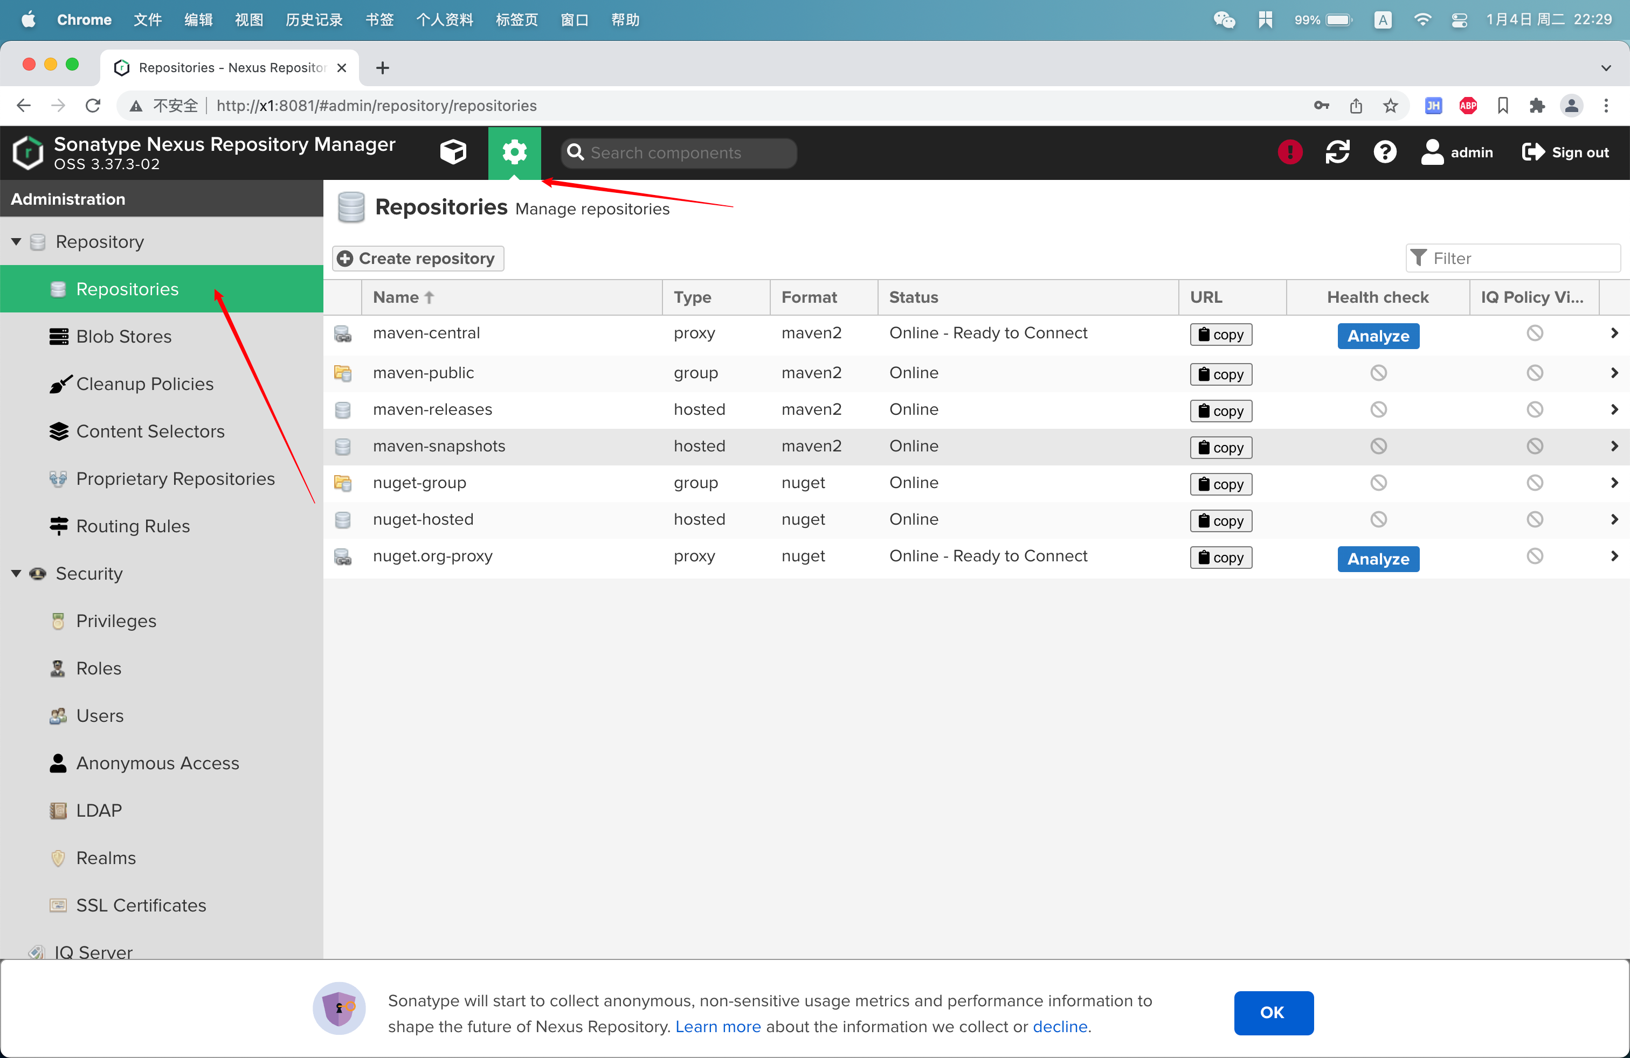
Task: Open a new Chrome tab
Action: (382, 67)
